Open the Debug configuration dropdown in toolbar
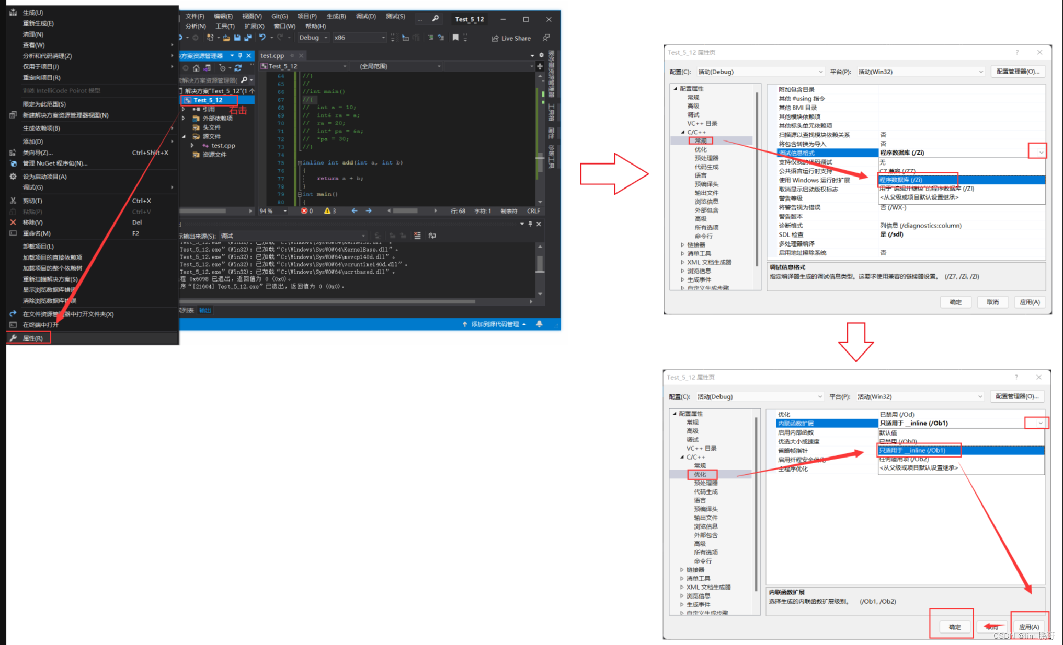Image resolution: width=1063 pixels, height=645 pixels. [x=313, y=38]
